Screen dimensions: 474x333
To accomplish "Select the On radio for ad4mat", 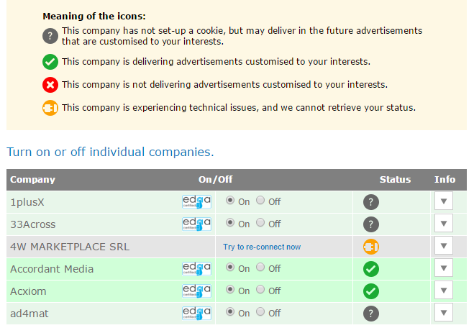I will 230,311.
